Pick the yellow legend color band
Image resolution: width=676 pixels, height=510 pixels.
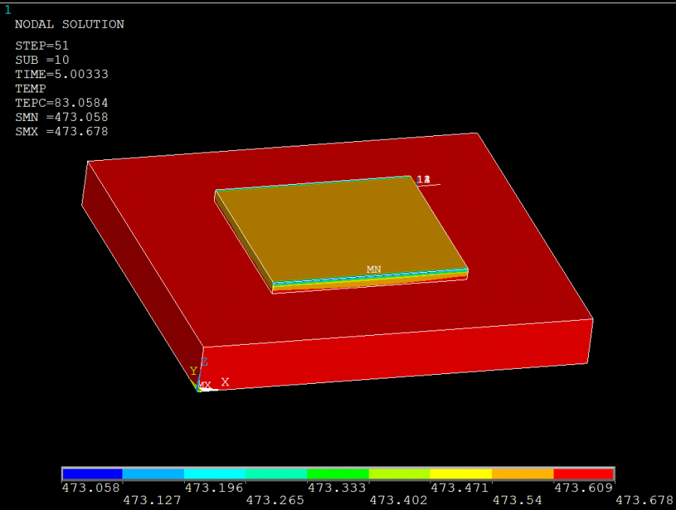[x=460, y=474]
